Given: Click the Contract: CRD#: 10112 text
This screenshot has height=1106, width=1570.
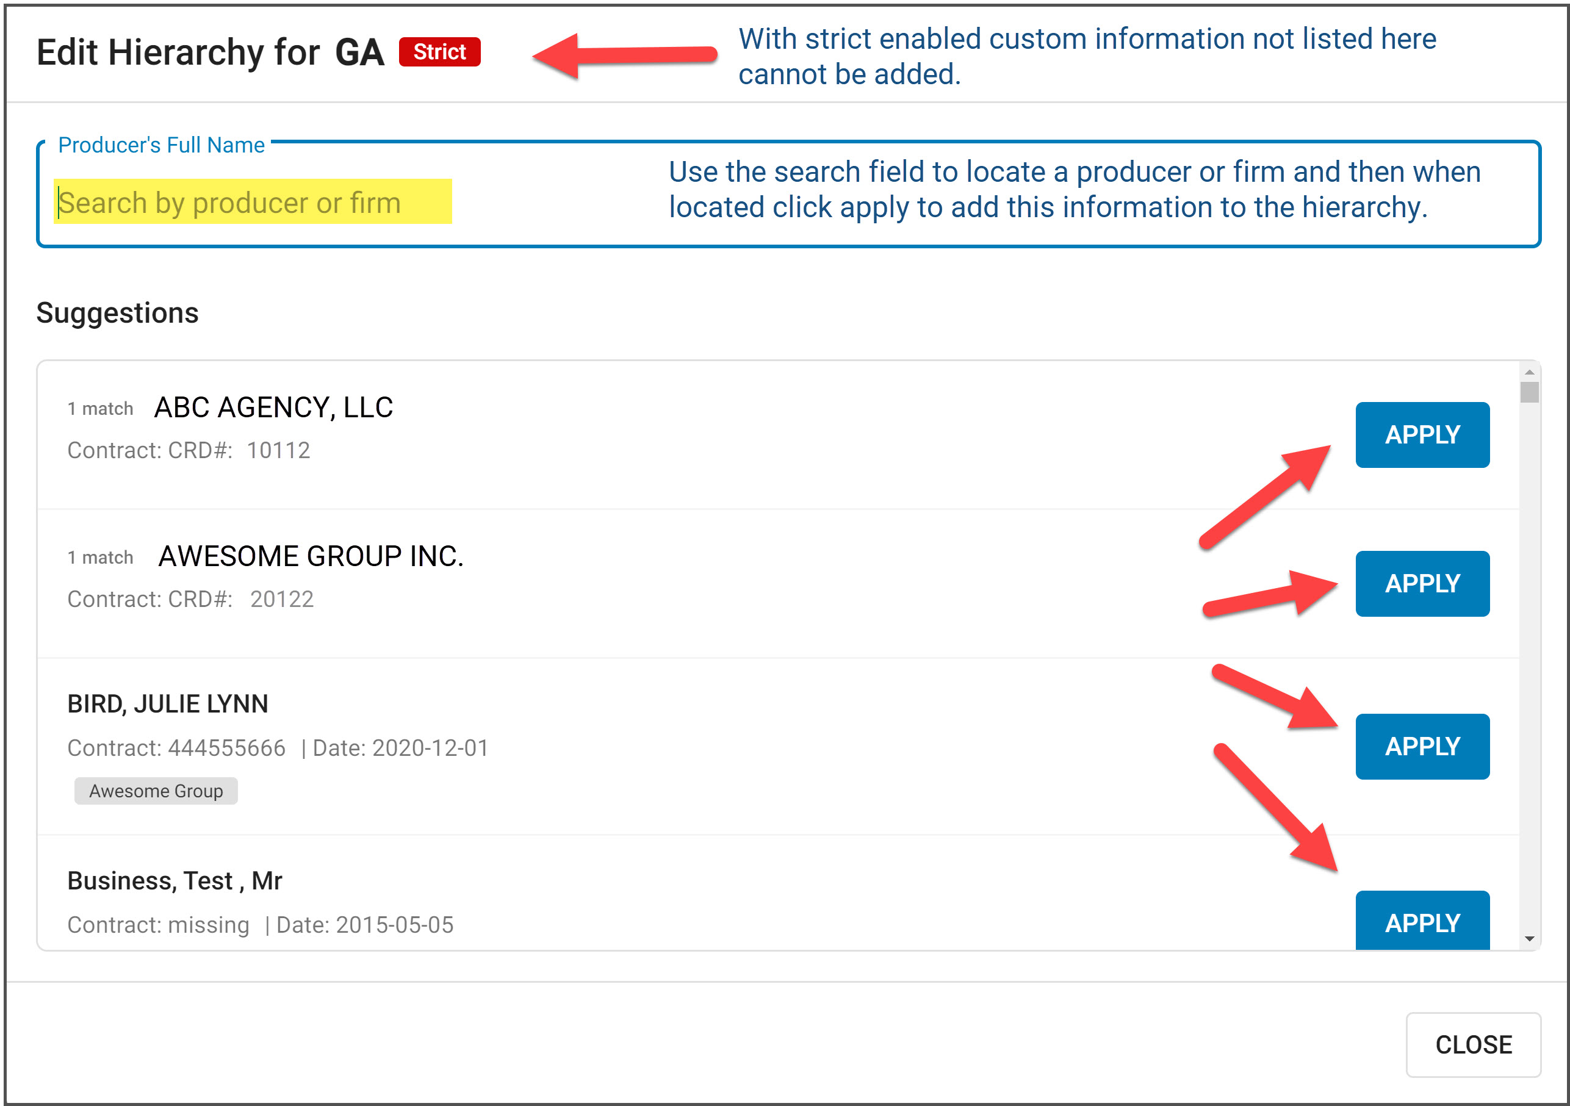Looking at the screenshot, I should [x=189, y=450].
